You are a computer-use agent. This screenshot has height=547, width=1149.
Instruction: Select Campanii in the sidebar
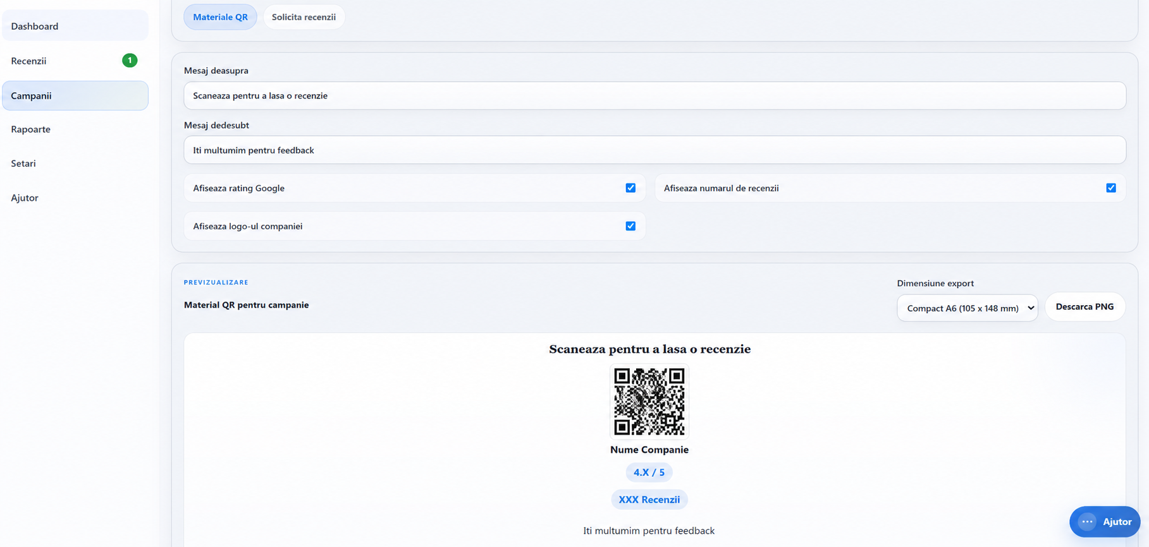coord(75,95)
